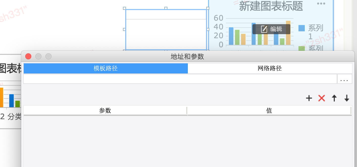Screen dimensions: 357x167
Task: Select the 值 column header
Action: (269, 111)
